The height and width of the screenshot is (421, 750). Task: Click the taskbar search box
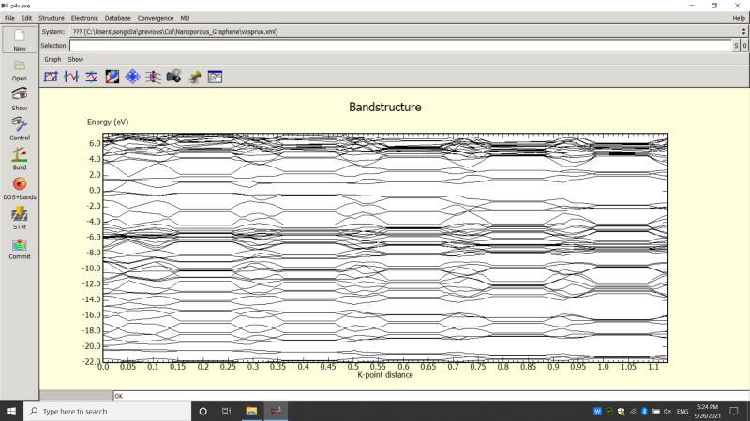tap(107, 411)
